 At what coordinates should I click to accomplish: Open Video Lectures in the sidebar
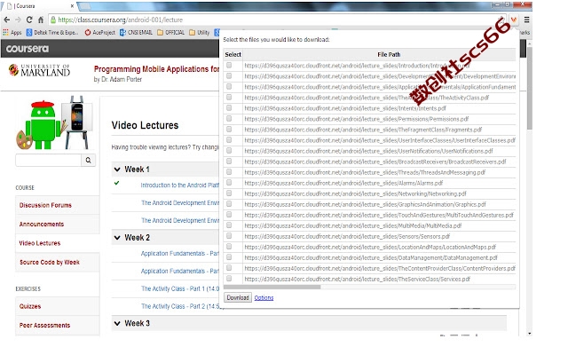click(x=40, y=243)
